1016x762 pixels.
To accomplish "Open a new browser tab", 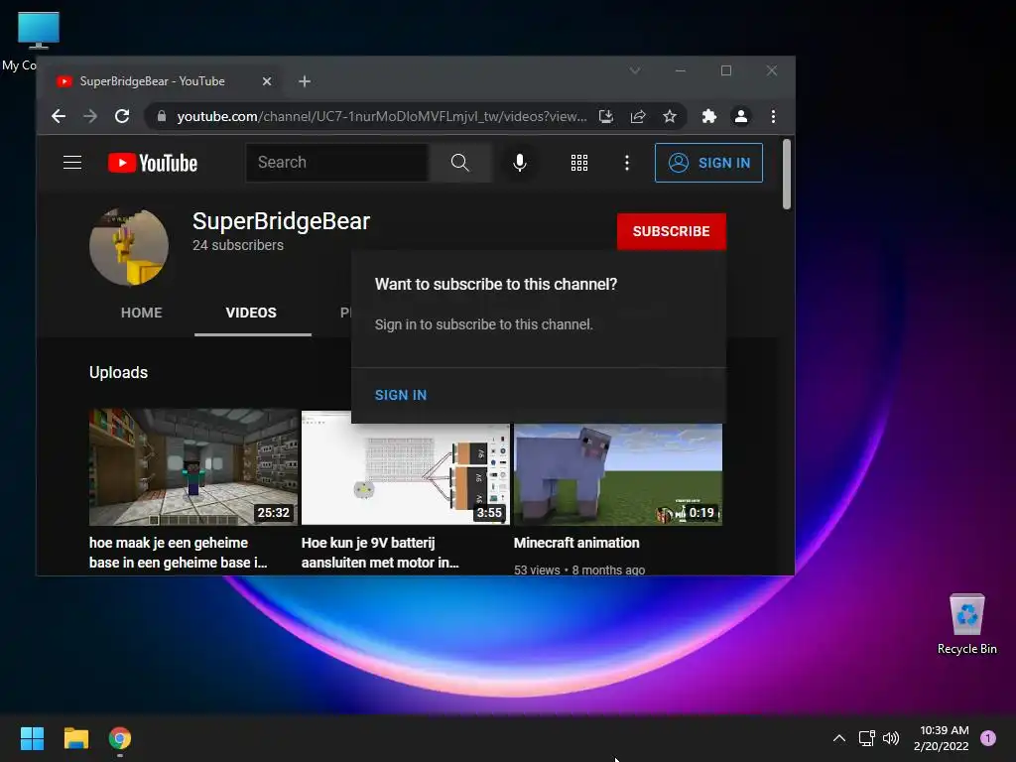I will (x=305, y=81).
